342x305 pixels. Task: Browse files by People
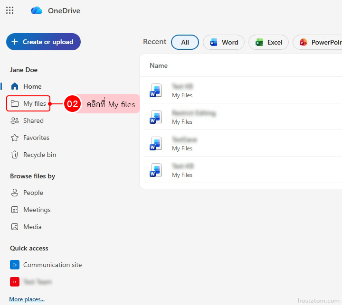(x=33, y=193)
